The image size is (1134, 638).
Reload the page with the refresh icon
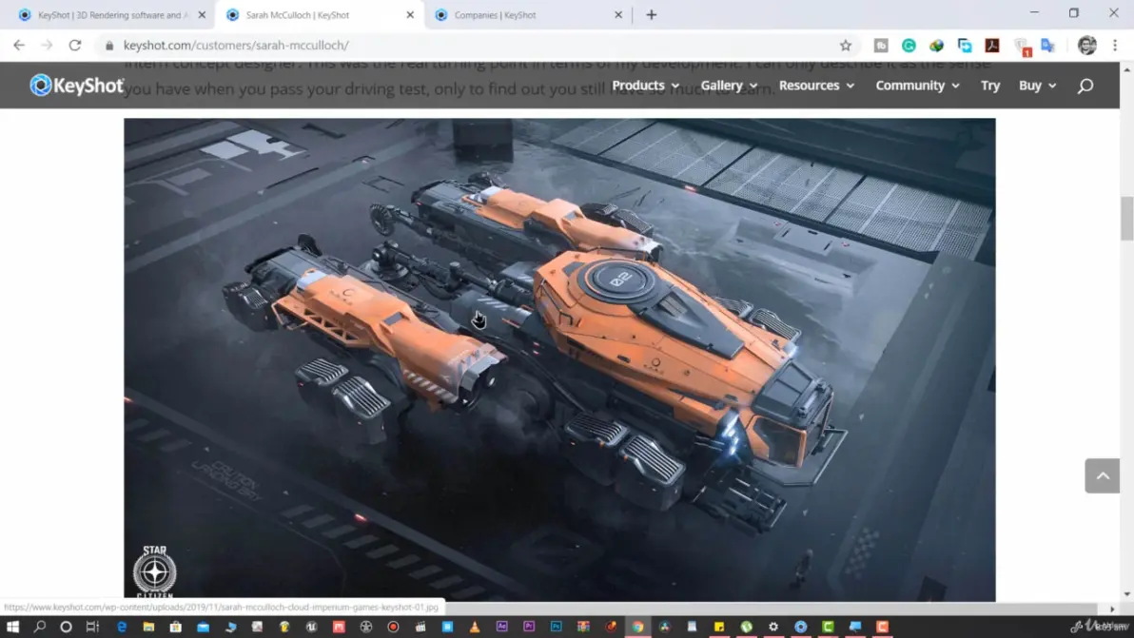coord(75,45)
